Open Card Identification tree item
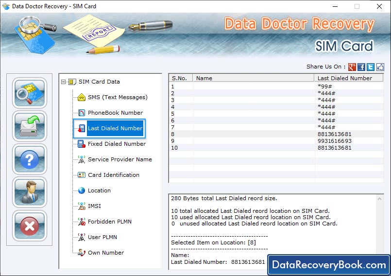Image resolution: width=391 pixels, height=276 pixels. pos(114,175)
